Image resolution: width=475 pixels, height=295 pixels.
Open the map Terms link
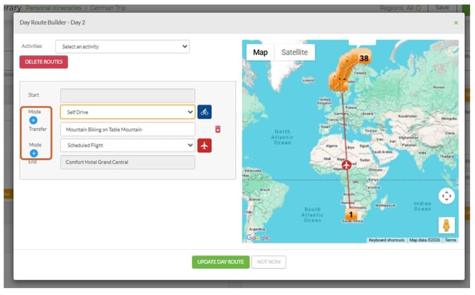(x=450, y=240)
